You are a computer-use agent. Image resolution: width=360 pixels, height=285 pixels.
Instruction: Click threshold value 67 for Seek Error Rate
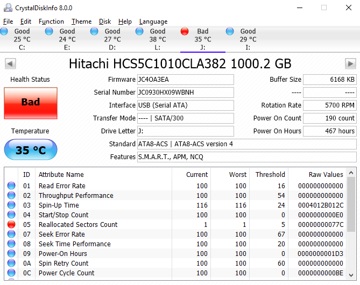click(281, 234)
